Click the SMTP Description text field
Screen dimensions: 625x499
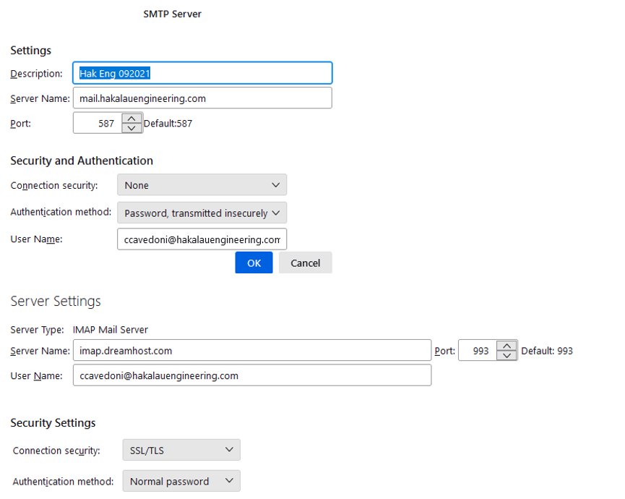pos(202,73)
